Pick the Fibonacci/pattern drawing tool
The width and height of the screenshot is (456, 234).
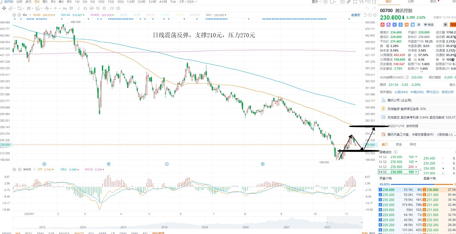coord(29,8)
